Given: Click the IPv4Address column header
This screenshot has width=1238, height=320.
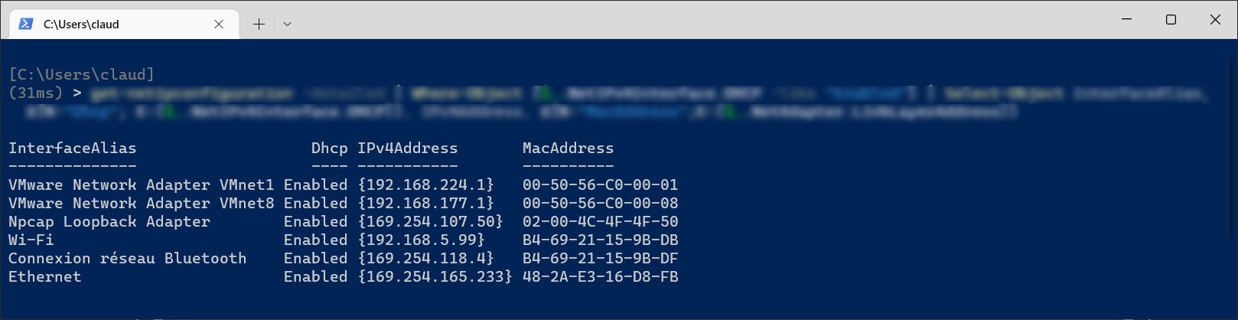Looking at the screenshot, I should pos(408,148).
